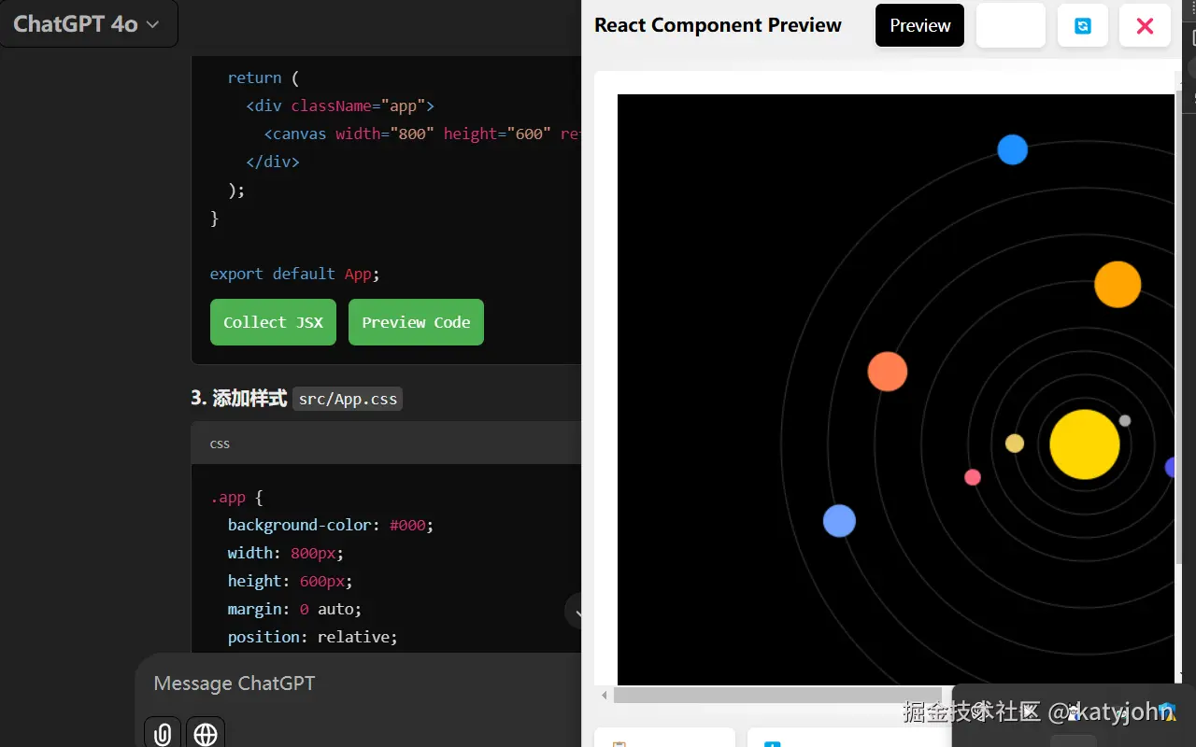Close the React Component Preview panel
1196x747 pixels.
1145,25
